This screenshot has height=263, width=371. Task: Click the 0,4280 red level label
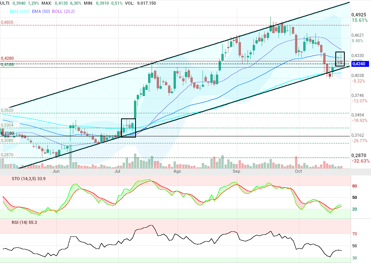(7, 58)
